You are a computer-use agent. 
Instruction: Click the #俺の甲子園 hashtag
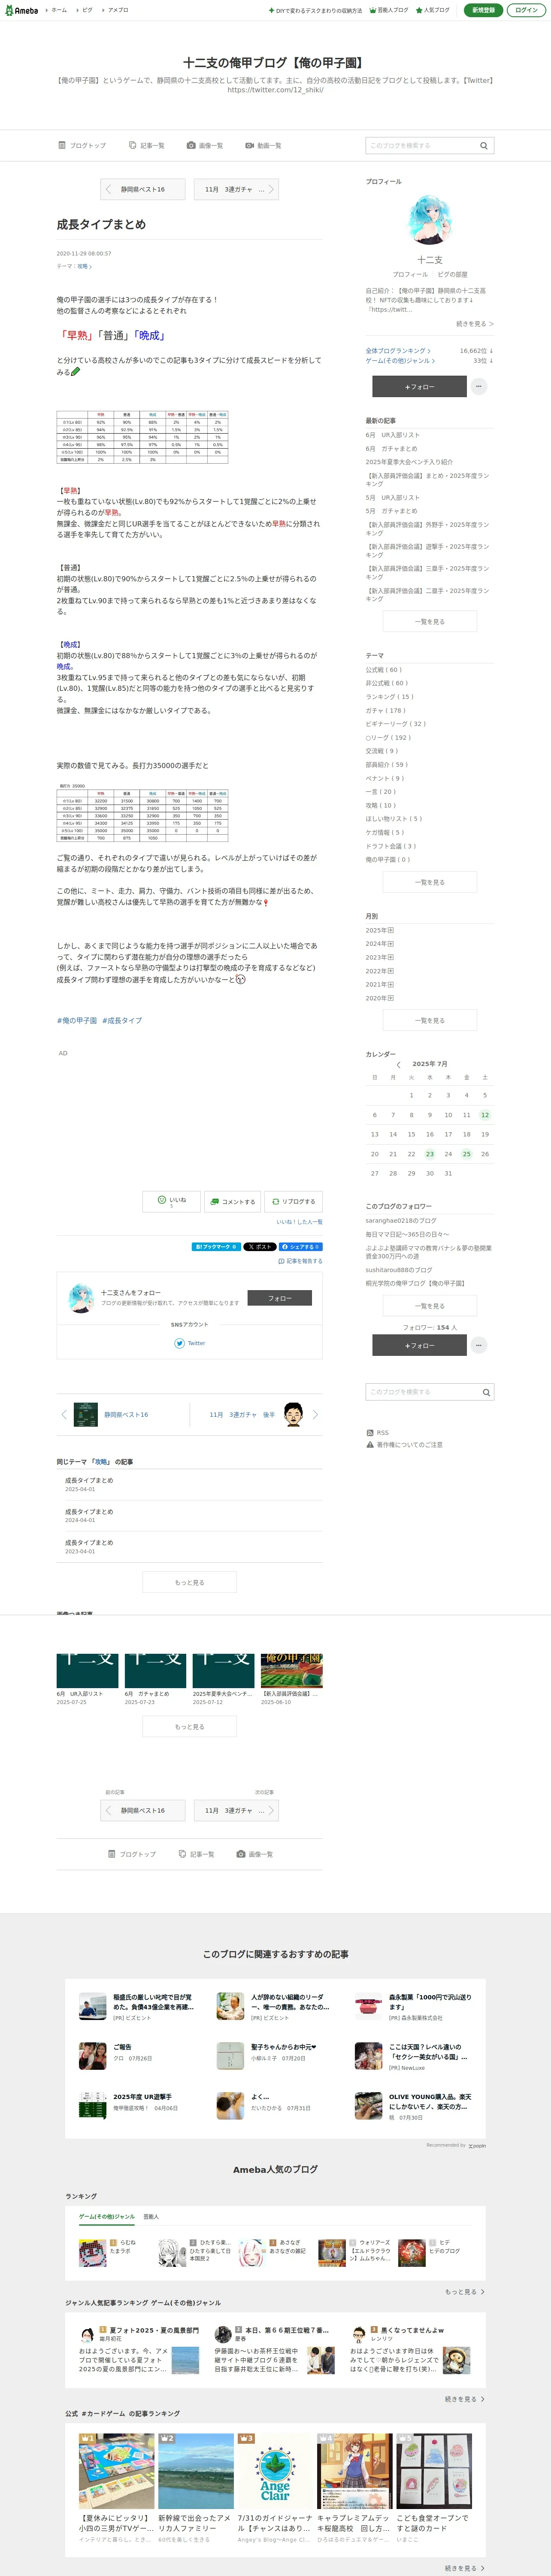(x=77, y=1020)
